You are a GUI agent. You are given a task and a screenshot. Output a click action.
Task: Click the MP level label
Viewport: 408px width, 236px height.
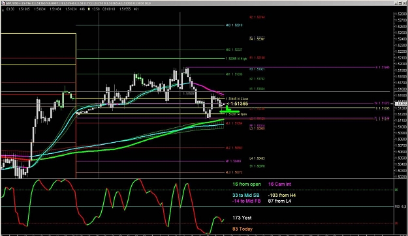tap(233, 161)
